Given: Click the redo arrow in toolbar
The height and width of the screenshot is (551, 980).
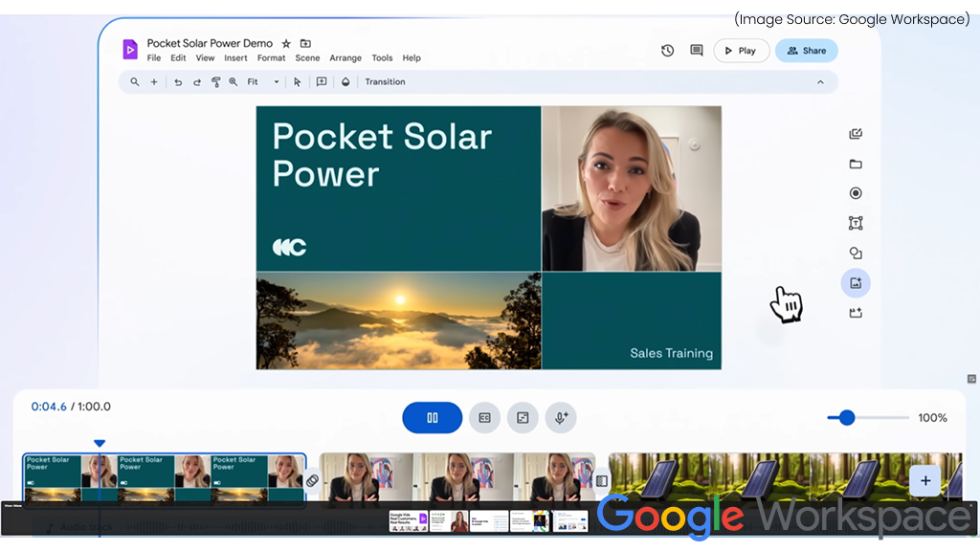Looking at the screenshot, I should (197, 82).
